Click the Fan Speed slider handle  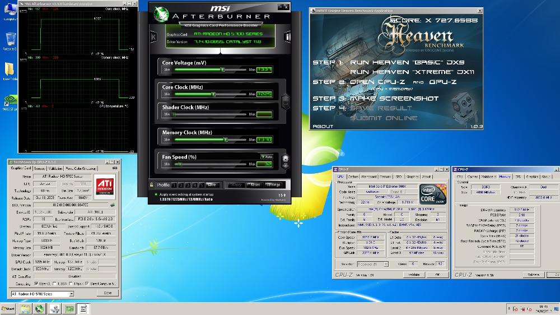click(x=180, y=164)
